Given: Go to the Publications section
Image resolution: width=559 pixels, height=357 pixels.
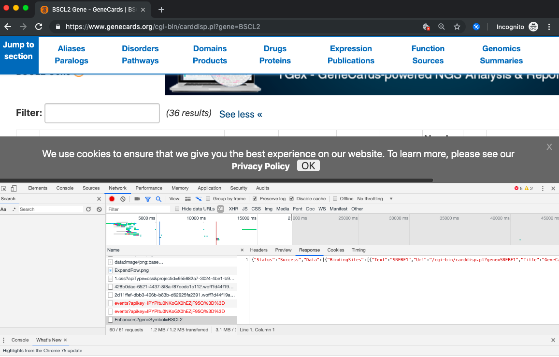Looking at the screenshot, I should coord(351,60).
